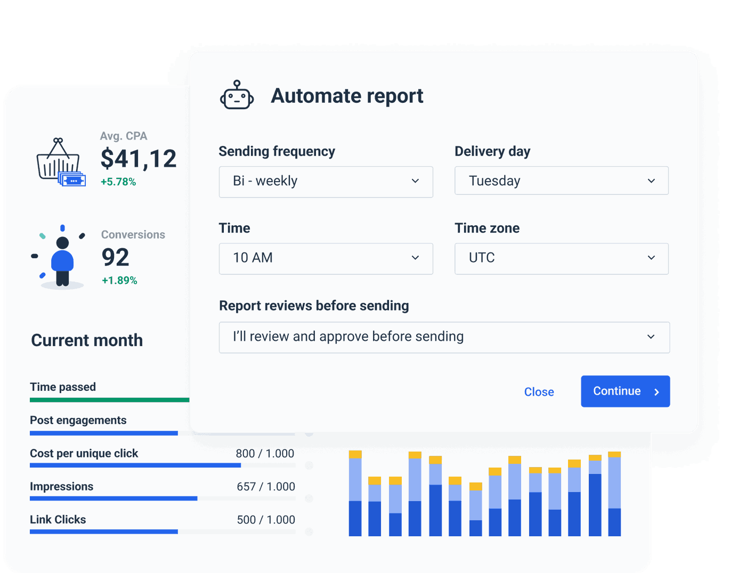Change the Time zone by opening the UTC dropdown
This screenshot has height=573, width=746.
(x=561, y=258)
